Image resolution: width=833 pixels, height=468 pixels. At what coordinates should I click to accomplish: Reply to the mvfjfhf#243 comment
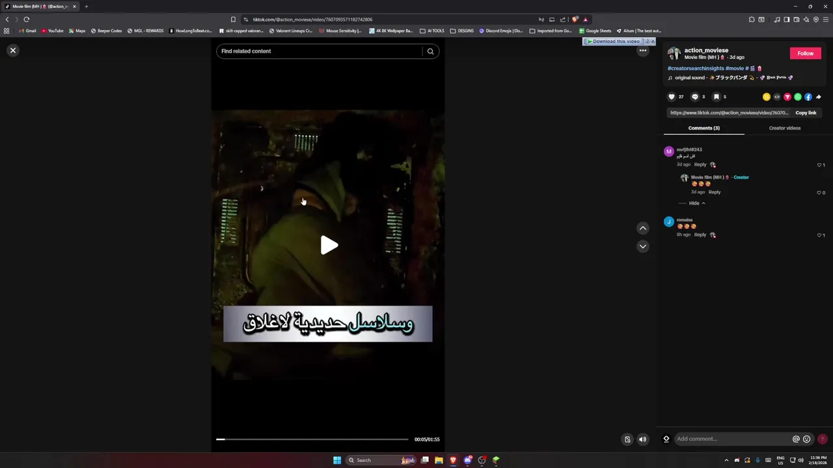(700, 164)
